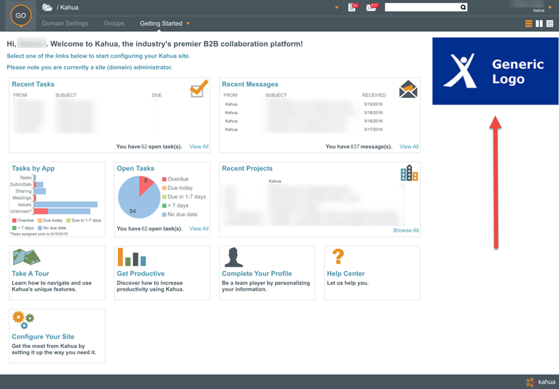Click the folder icon beside Kahua path
Image resolution: width=559 pixels, height=389 pixels.
pos(47,8)
